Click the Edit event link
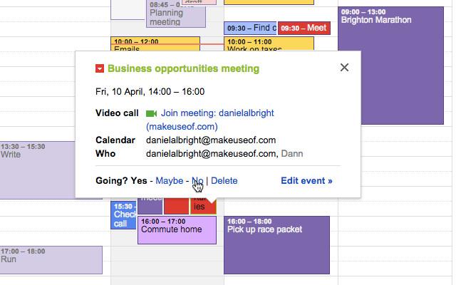456x285 pixels. [x=306, y=181]
